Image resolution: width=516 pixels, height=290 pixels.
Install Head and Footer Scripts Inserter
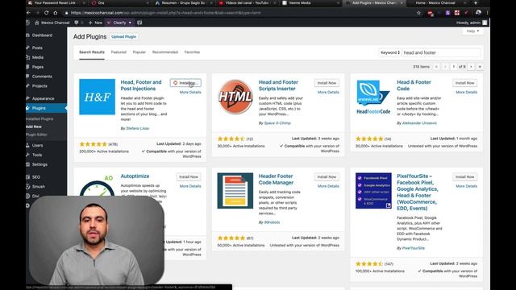(x=327, y=83)
